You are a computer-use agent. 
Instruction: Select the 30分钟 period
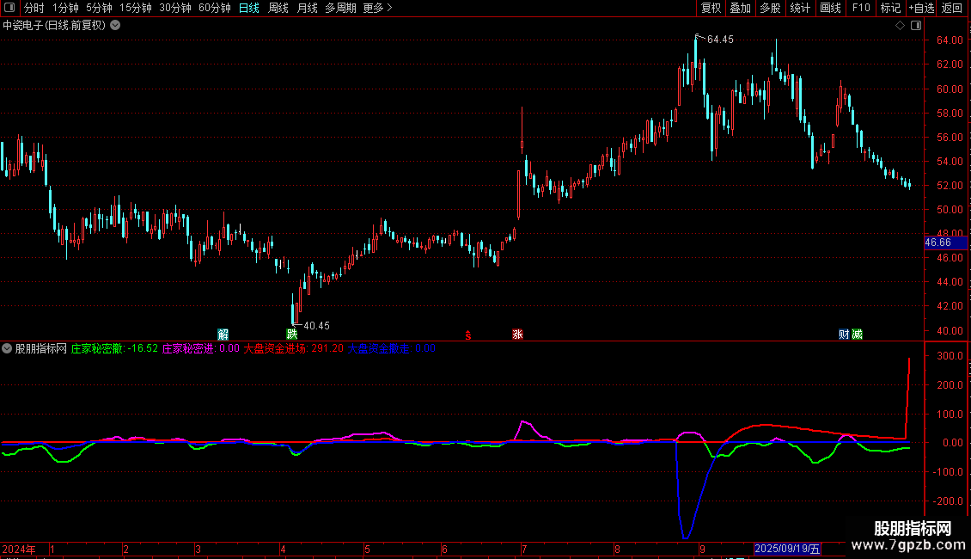(175, 8)
